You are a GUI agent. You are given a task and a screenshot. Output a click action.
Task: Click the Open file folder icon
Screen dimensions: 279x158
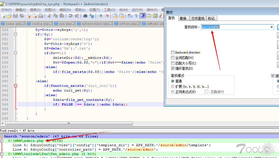(x=9, y=16)
